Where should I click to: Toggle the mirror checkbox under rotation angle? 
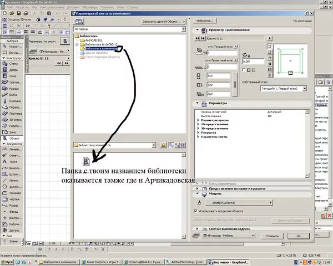(x=244, y=70)
